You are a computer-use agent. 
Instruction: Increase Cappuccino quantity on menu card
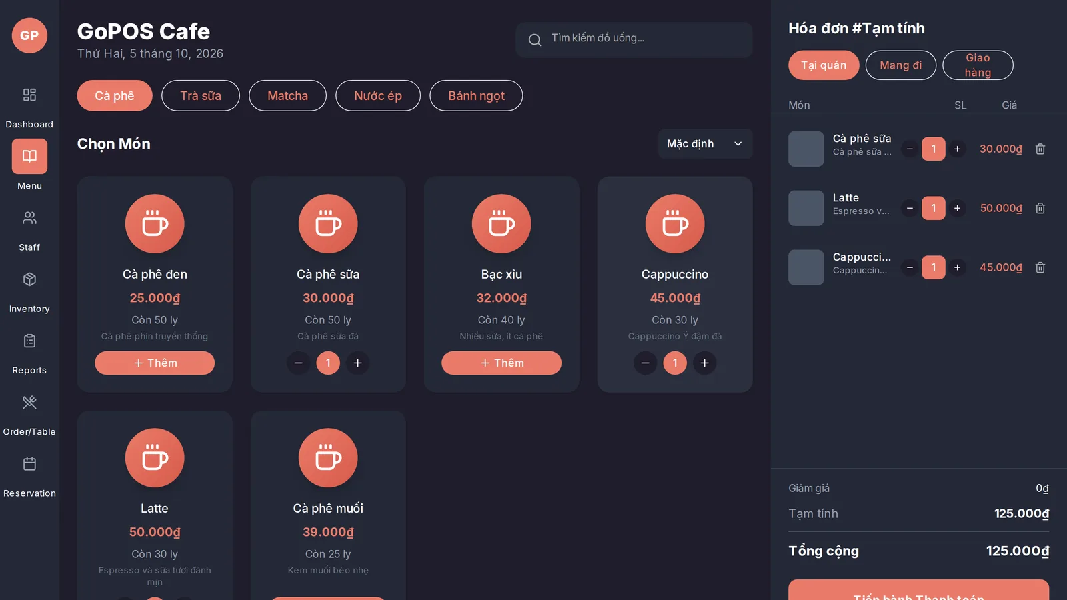704,363
